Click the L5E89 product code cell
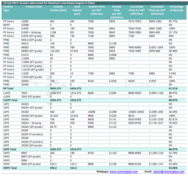The height and width of the screenshot is (176, 188). (x=25, y=21)
